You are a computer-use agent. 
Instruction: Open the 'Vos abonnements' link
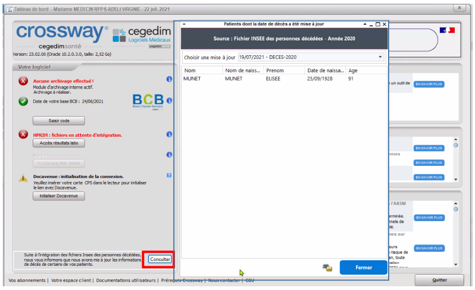[x=27, y=281]
